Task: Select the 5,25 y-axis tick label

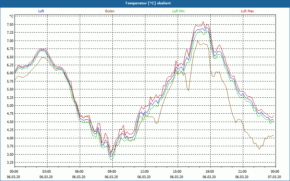Action: (9, 97)
